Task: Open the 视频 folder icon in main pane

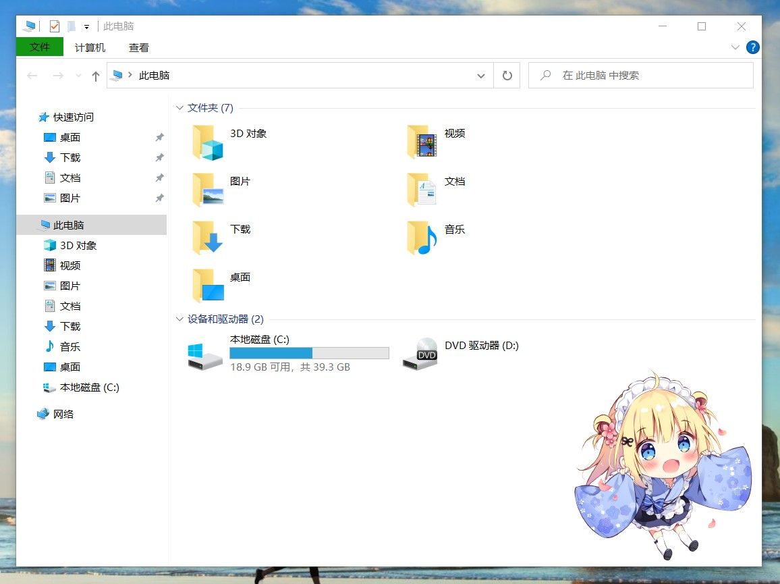Action: coord(422,143)
